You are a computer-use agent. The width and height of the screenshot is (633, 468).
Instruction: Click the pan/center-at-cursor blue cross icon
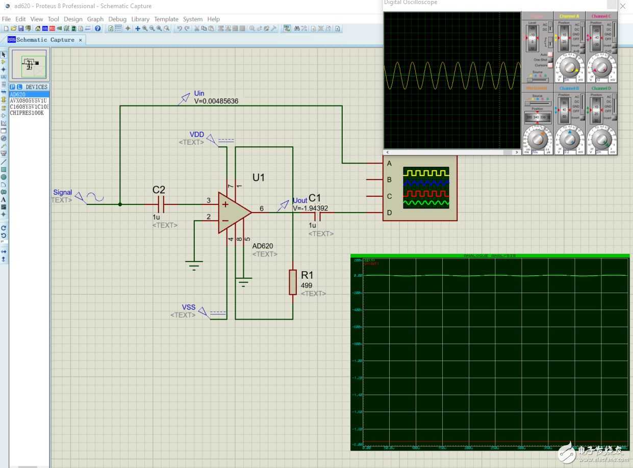(138, 29)
